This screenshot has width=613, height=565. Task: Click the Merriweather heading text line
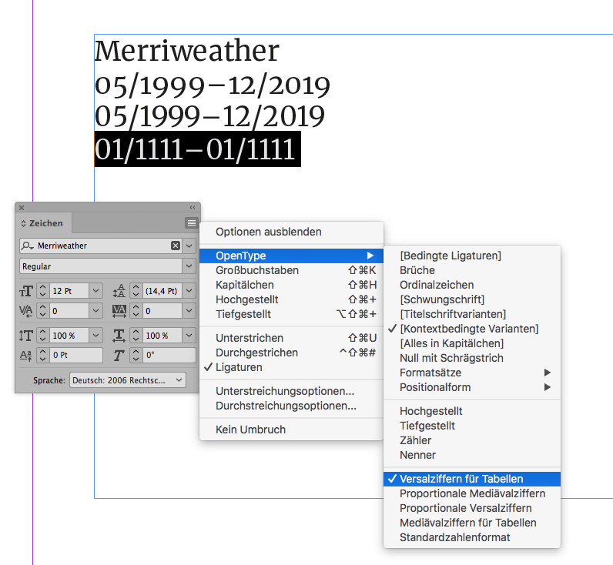pyautogui.click(x=187, y=51)
